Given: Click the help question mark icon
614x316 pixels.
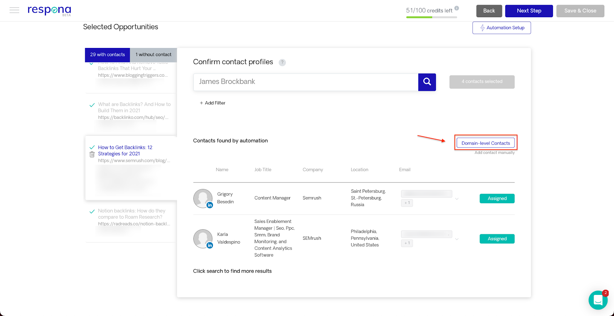Looking at the screenshot, I should tap(282, 63).
